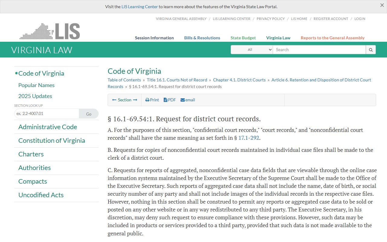Go to next section arrow
387x242 pixels.
point(135,100)
